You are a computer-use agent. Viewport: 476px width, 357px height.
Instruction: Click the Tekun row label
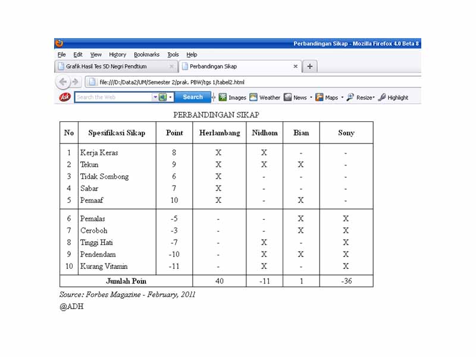(89, 165)
